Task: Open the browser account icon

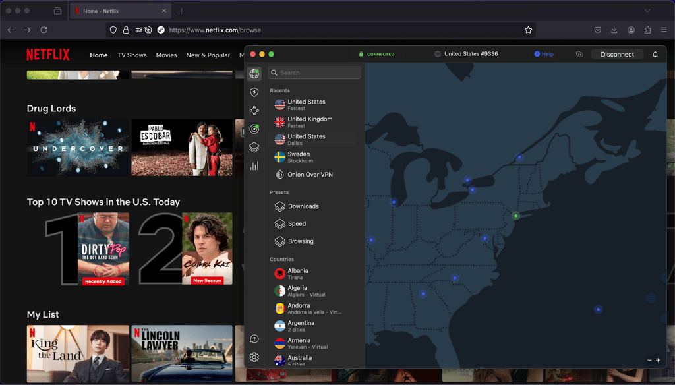Action: click(631, 30)
